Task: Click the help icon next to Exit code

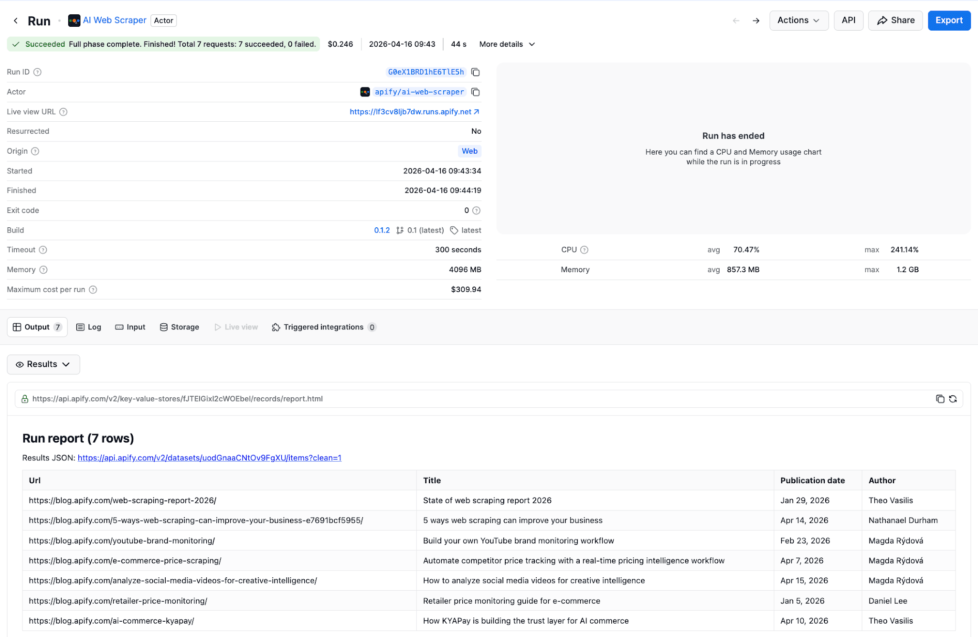Action: coord(476,211)
